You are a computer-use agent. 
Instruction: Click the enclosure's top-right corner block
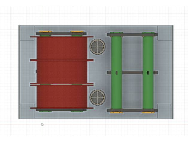pos(165,33)
